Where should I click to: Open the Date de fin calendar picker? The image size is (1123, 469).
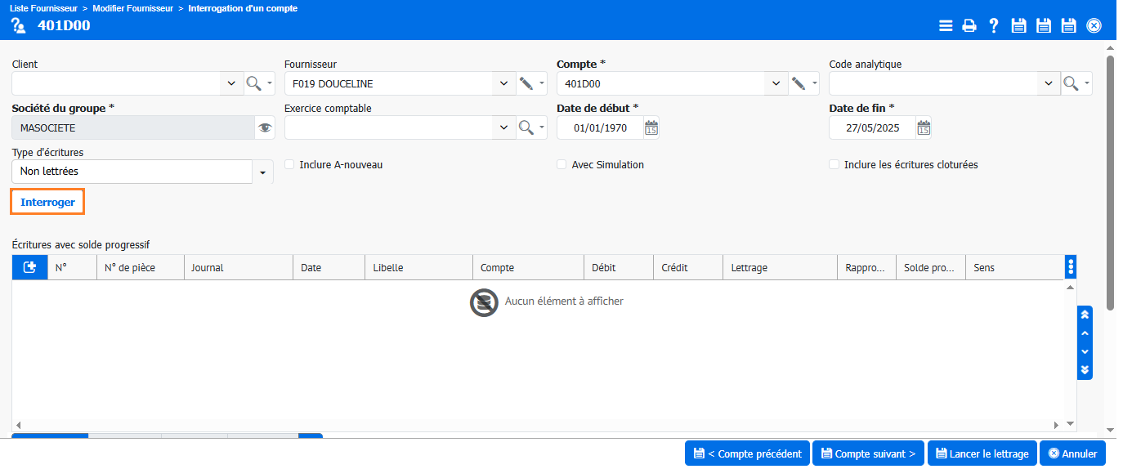[923, 127]
